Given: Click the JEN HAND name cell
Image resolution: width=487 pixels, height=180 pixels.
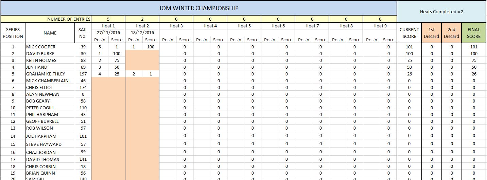Looking at the screenshot, I should [x=50, y=67].
